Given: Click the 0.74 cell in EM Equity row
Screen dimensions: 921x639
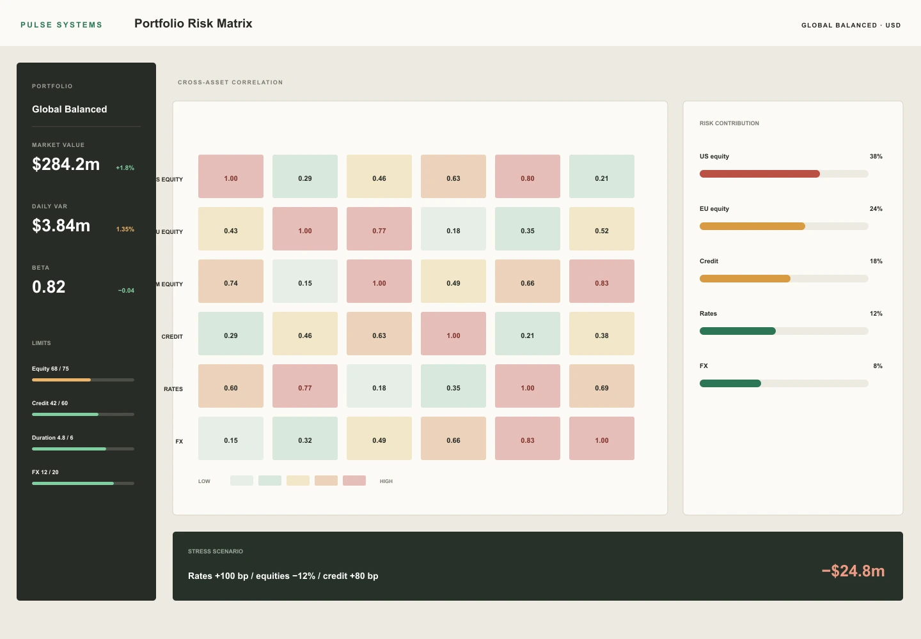Looking at the screenshot, I should tap(231, 281).
